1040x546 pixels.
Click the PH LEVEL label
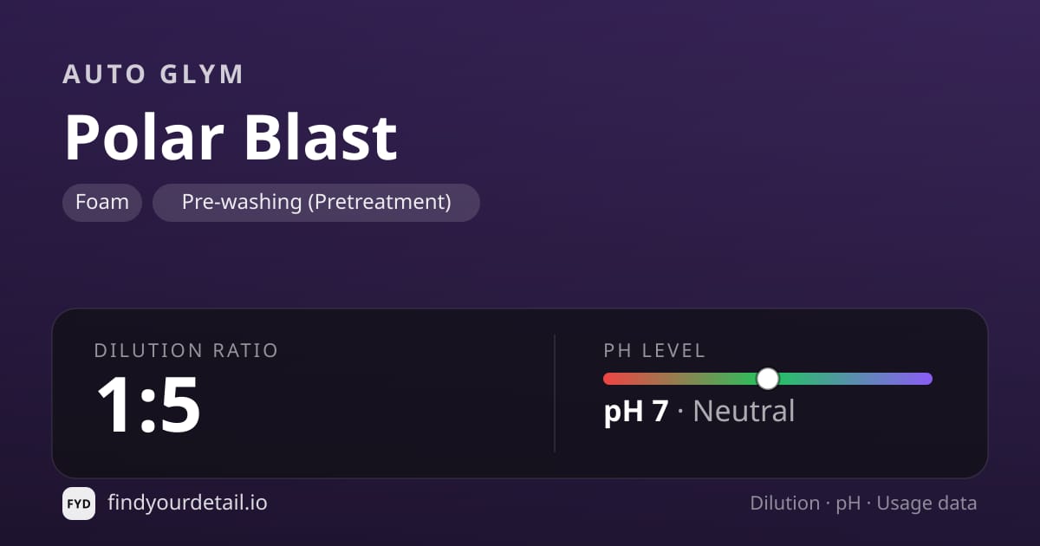(x=654, y=351)
